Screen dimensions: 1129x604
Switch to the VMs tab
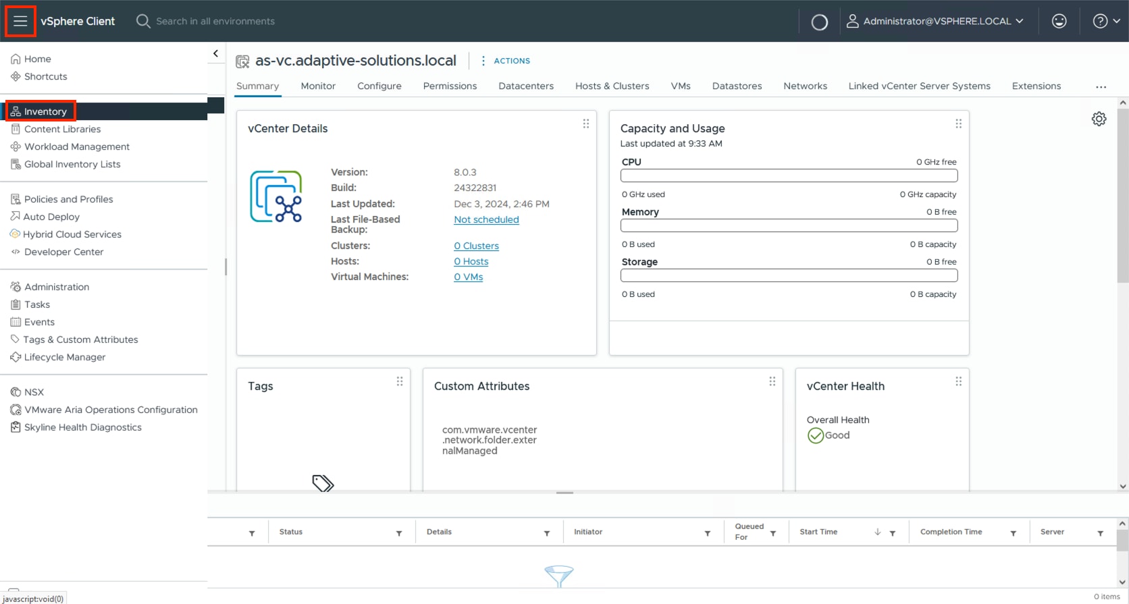click(x=681, y=86)
